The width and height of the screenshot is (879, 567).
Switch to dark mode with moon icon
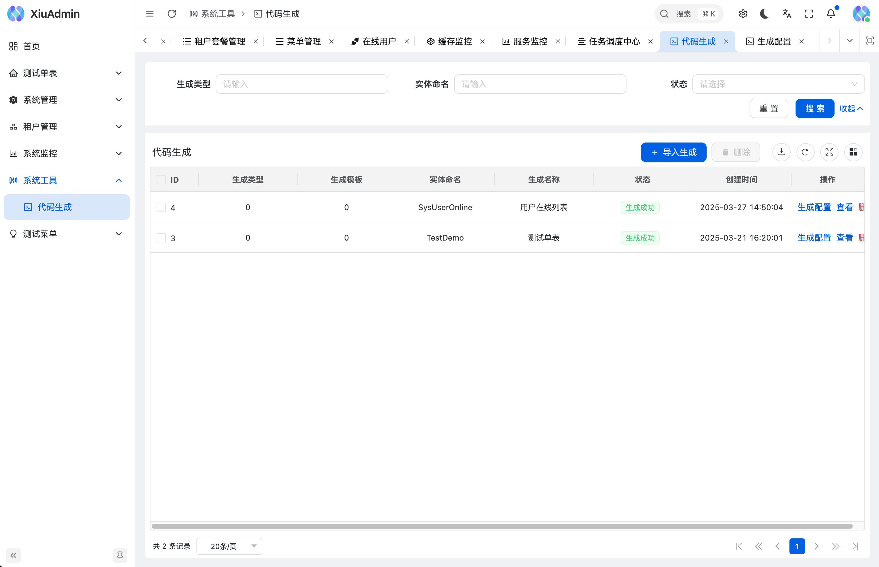point(764,14)
